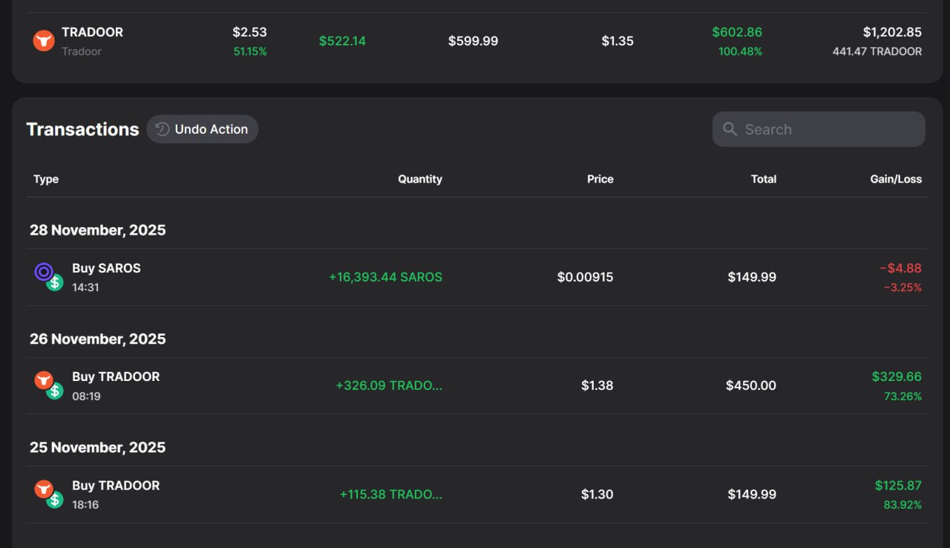
Task: Open the Buy TRADOOR 18:16 transaction
Action: tap(116, 486)
